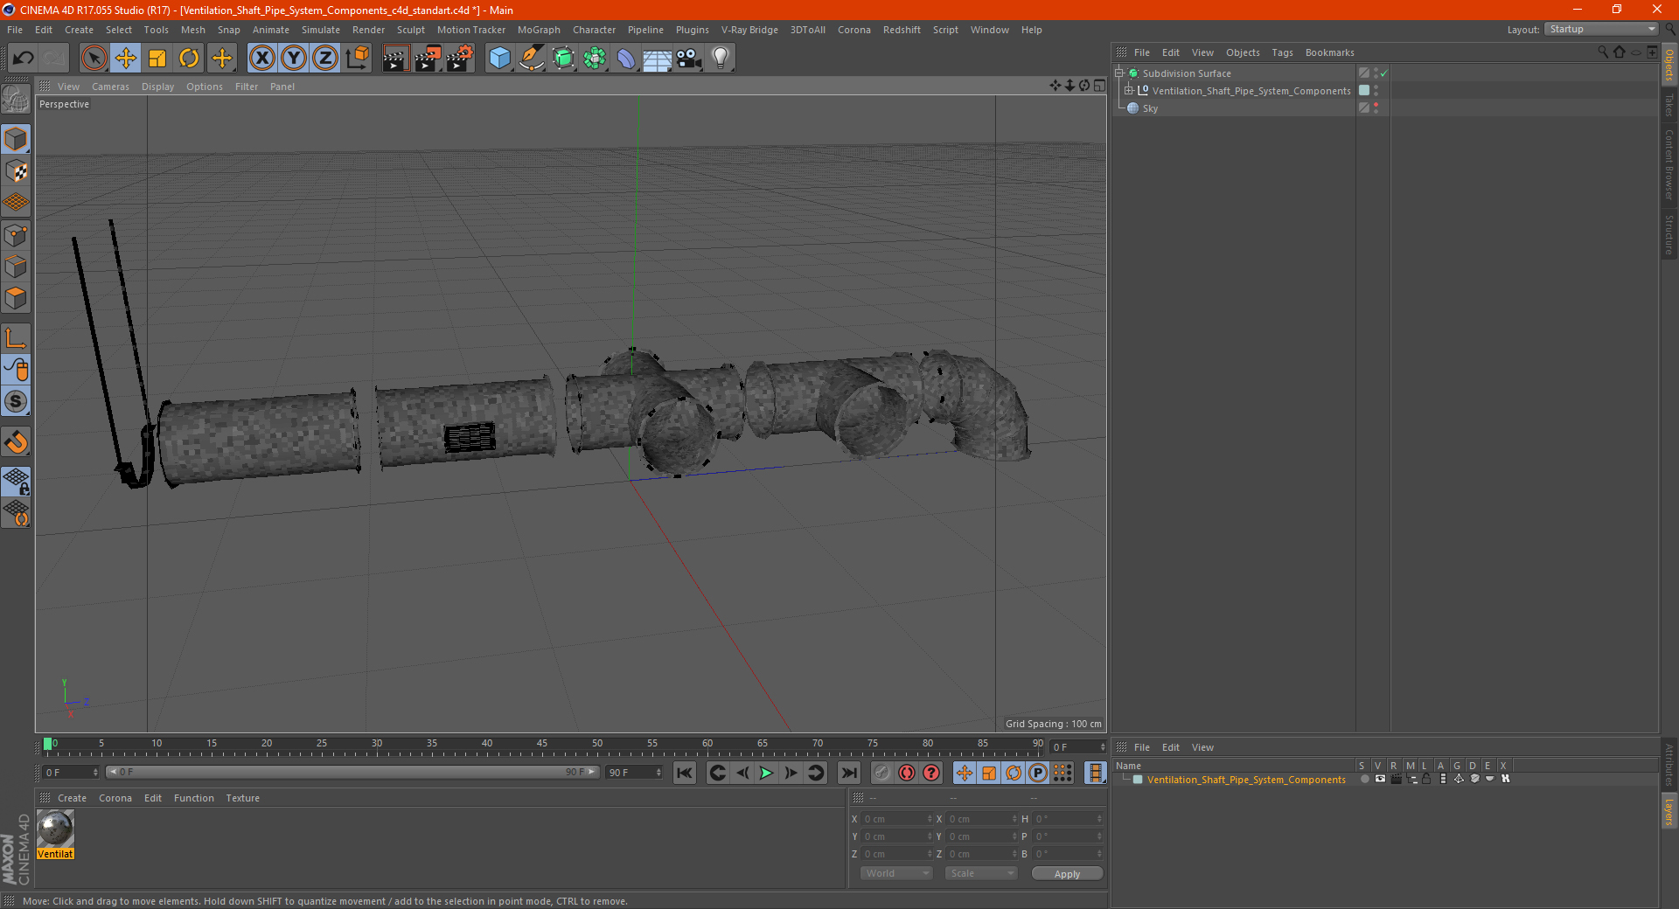Screen dimensions: 1679x909
Task: Toggle the coordinate system icon
Action: click(x=357, y=59)
